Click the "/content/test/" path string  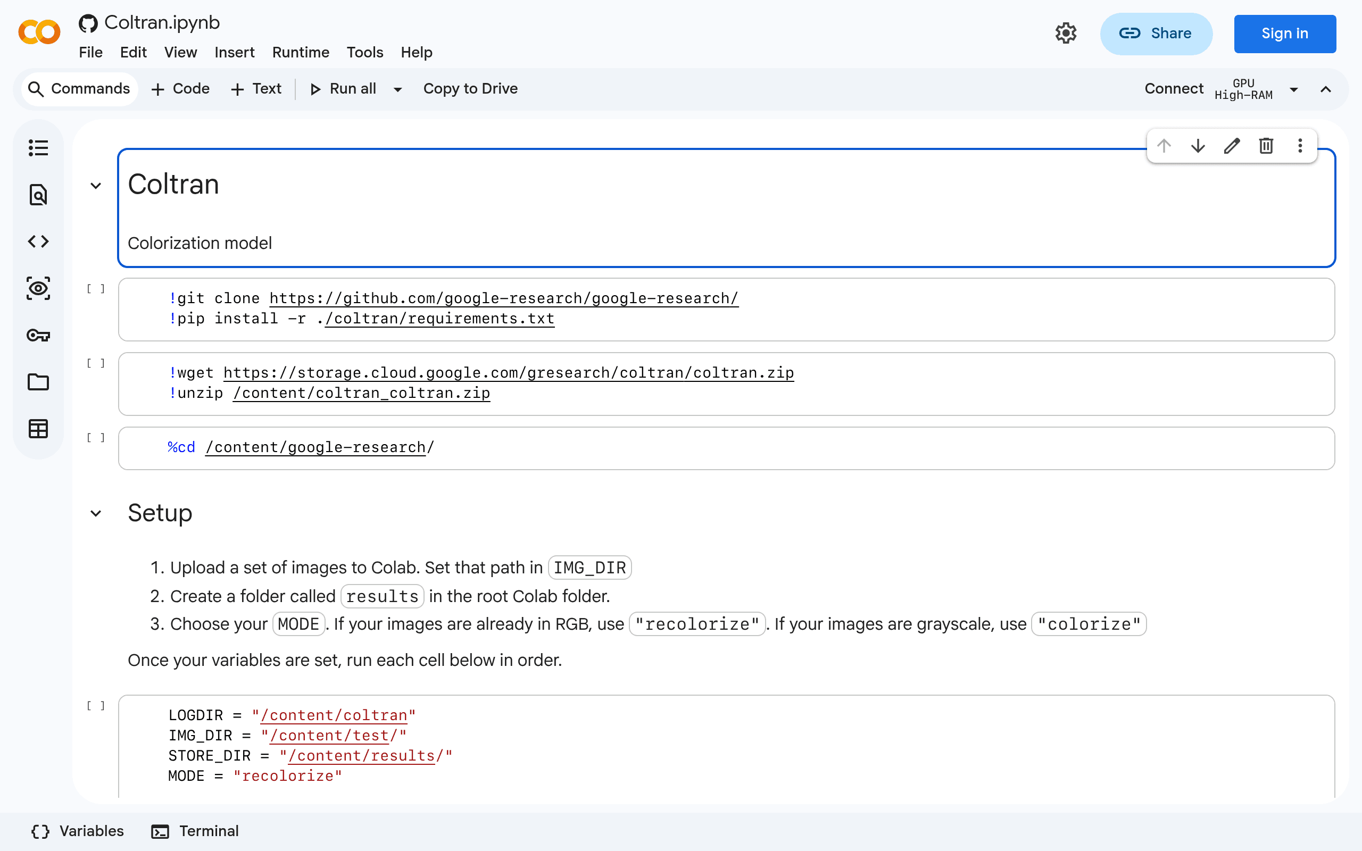(x=334, y=735)
